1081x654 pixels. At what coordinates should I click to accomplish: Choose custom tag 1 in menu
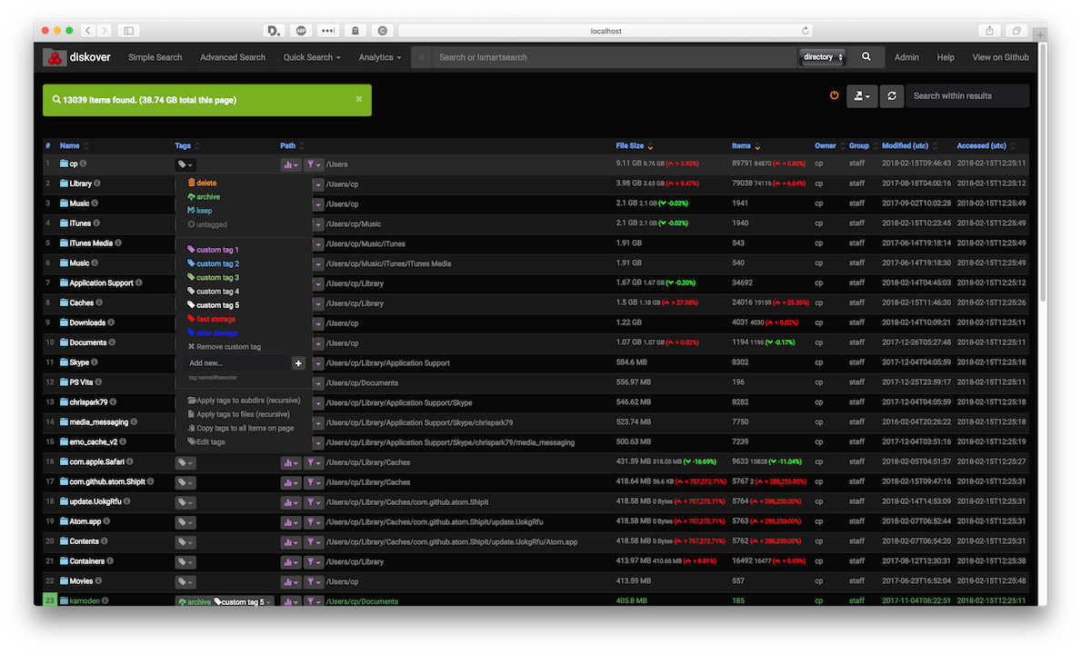[x=213, y=250]
